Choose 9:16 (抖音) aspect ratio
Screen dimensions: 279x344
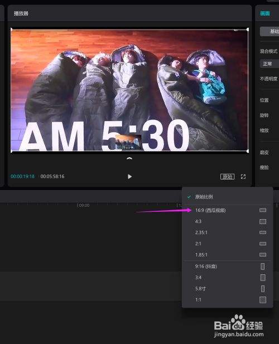tap(228, 267)
